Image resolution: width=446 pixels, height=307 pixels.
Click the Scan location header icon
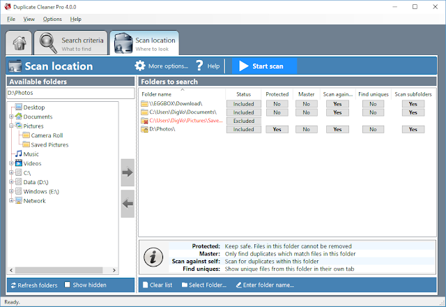click(15, 66)
